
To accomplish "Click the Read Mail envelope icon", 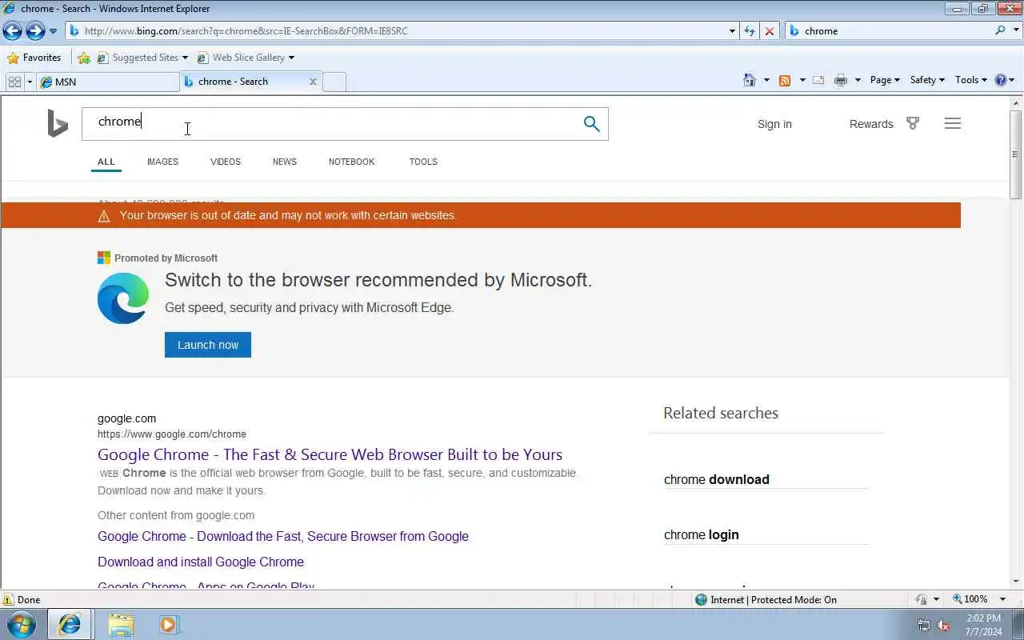I will [x=818, y=80].
